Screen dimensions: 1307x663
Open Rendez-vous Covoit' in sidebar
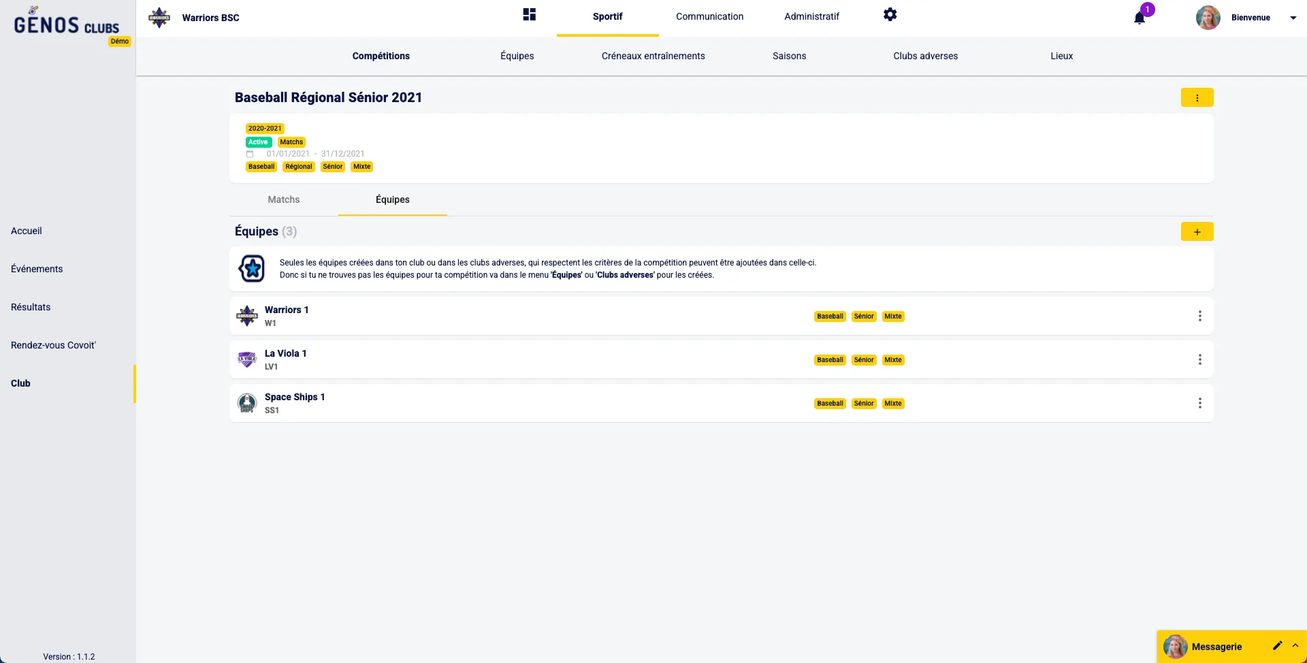(x=53, y=345)
